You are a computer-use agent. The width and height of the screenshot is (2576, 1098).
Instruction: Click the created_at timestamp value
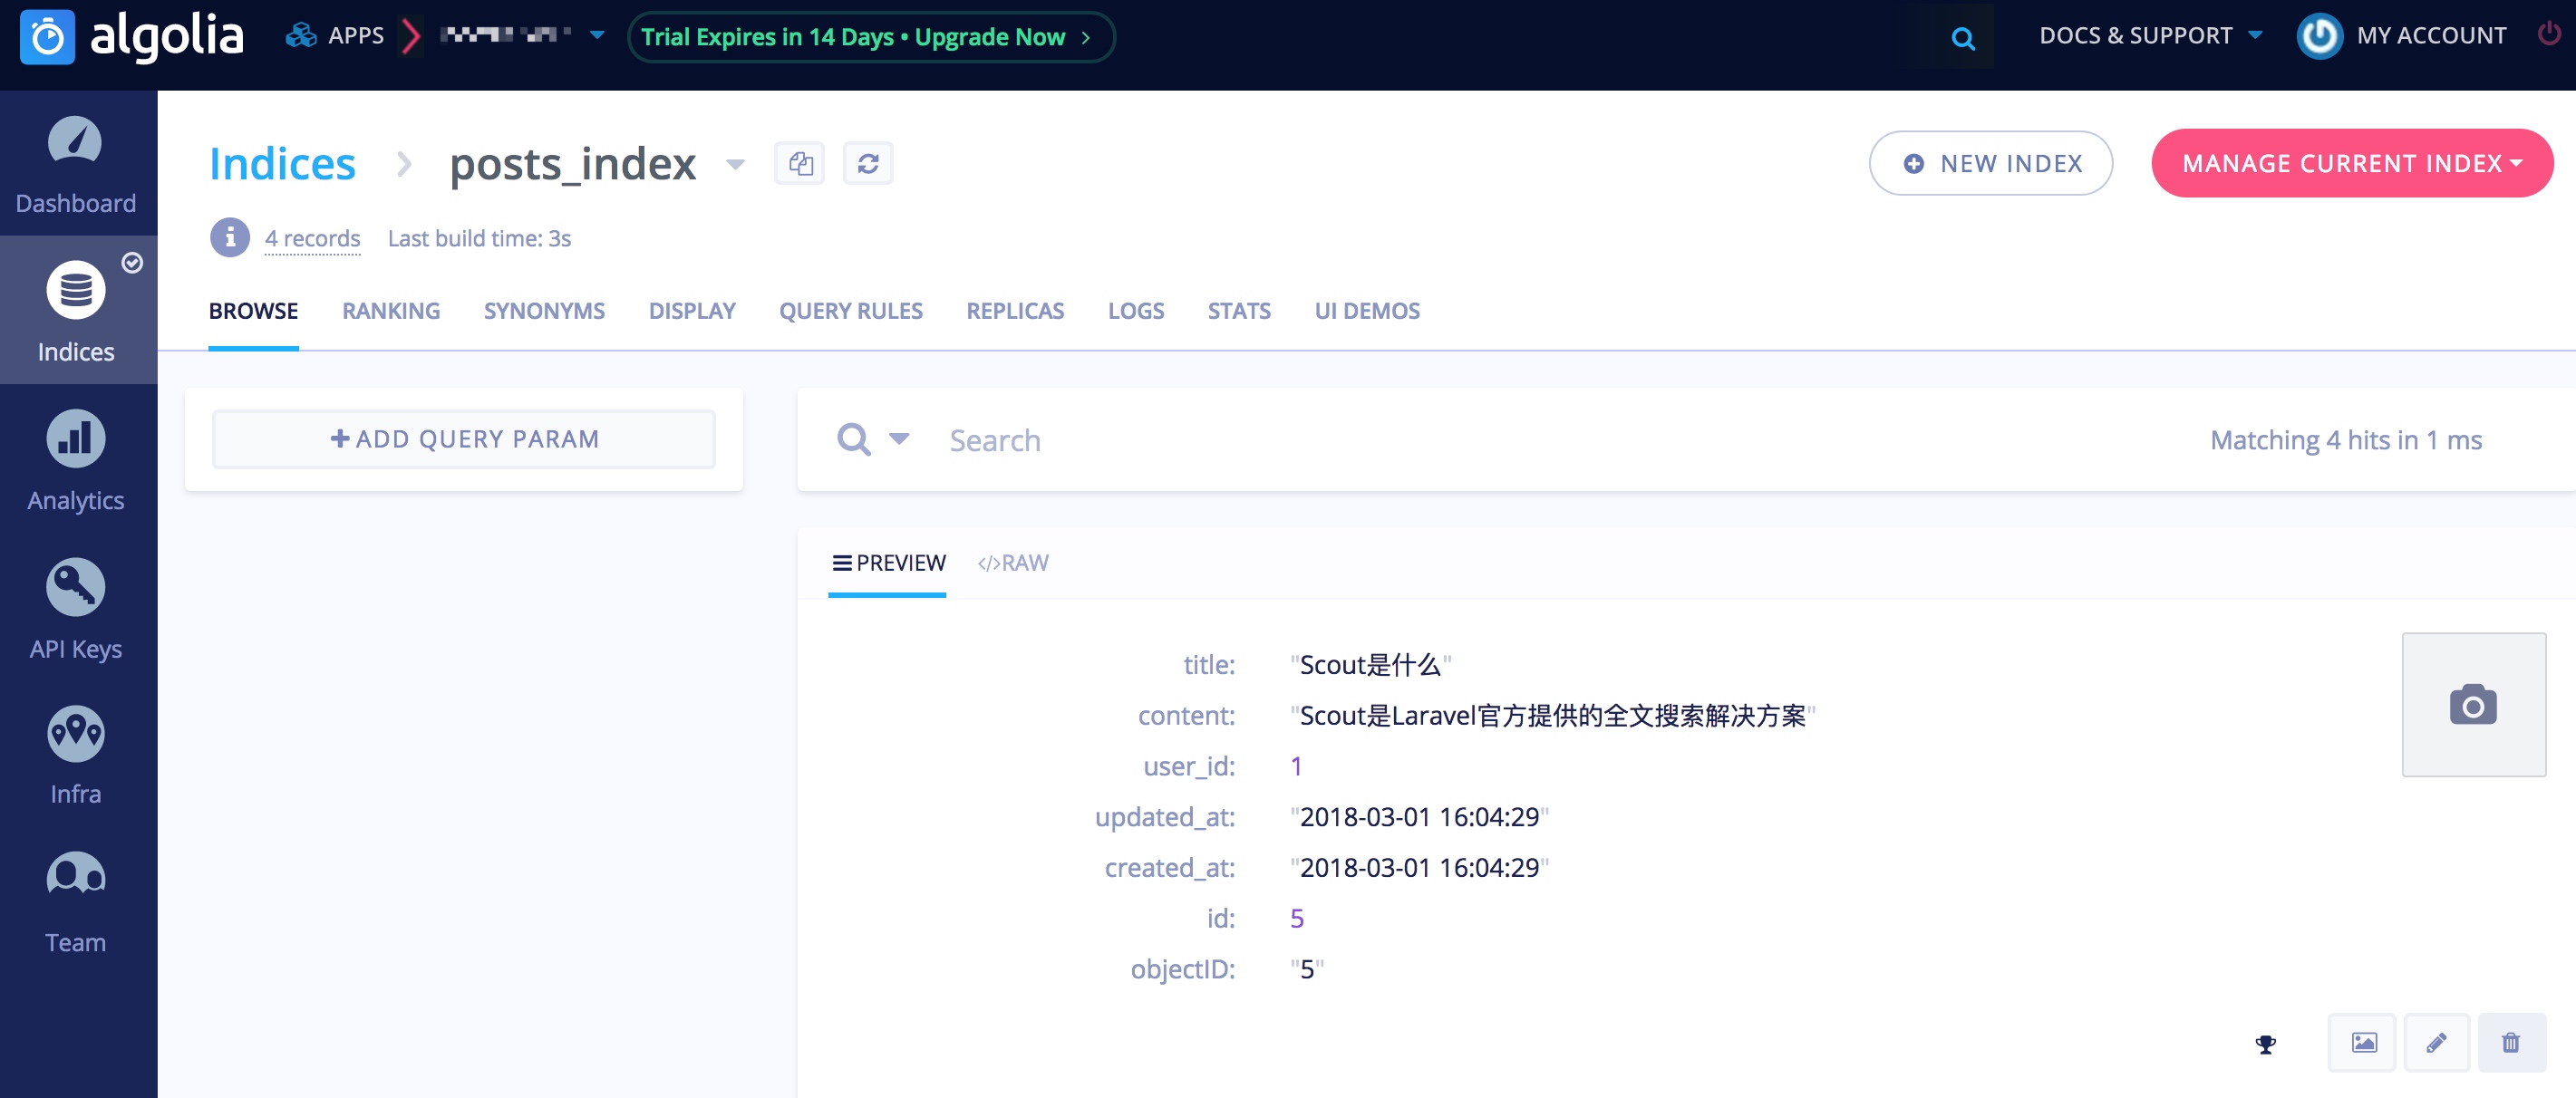[1419, 867]
